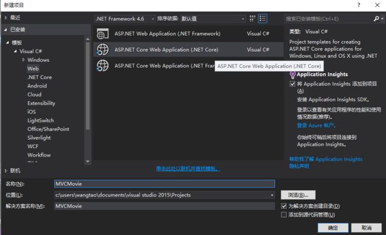Select the Extensibility template category
The height and width of the screenshot is (235, 386).
click(42, 103)
